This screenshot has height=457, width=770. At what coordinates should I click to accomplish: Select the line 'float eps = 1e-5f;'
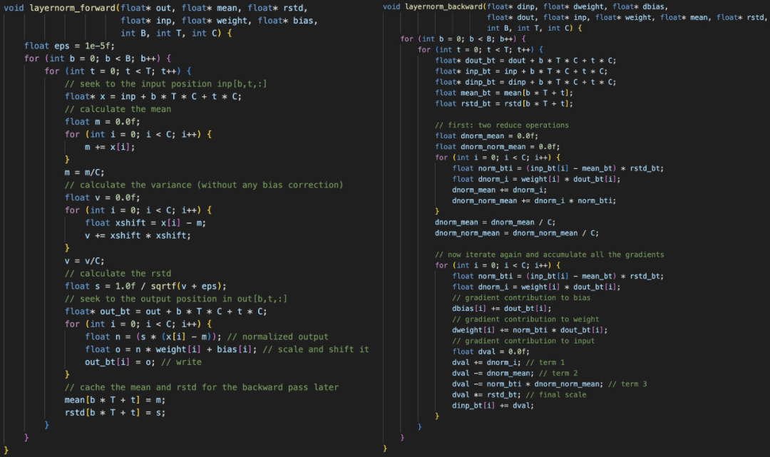[x=69, y=46]
